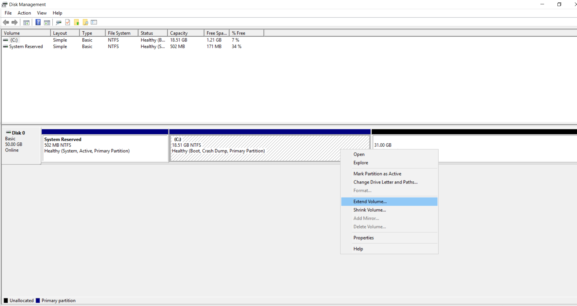
Task: Click the 502 MB capacity cell
Action: point(177,46)
